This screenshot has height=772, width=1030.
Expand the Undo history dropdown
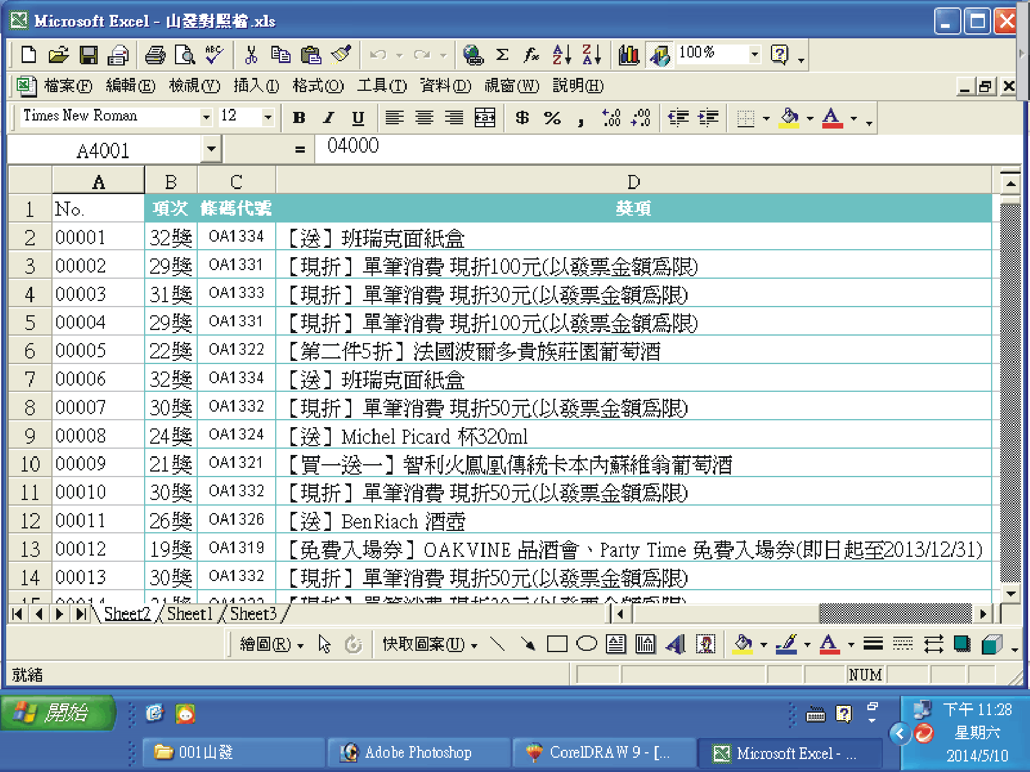point(399,56)
